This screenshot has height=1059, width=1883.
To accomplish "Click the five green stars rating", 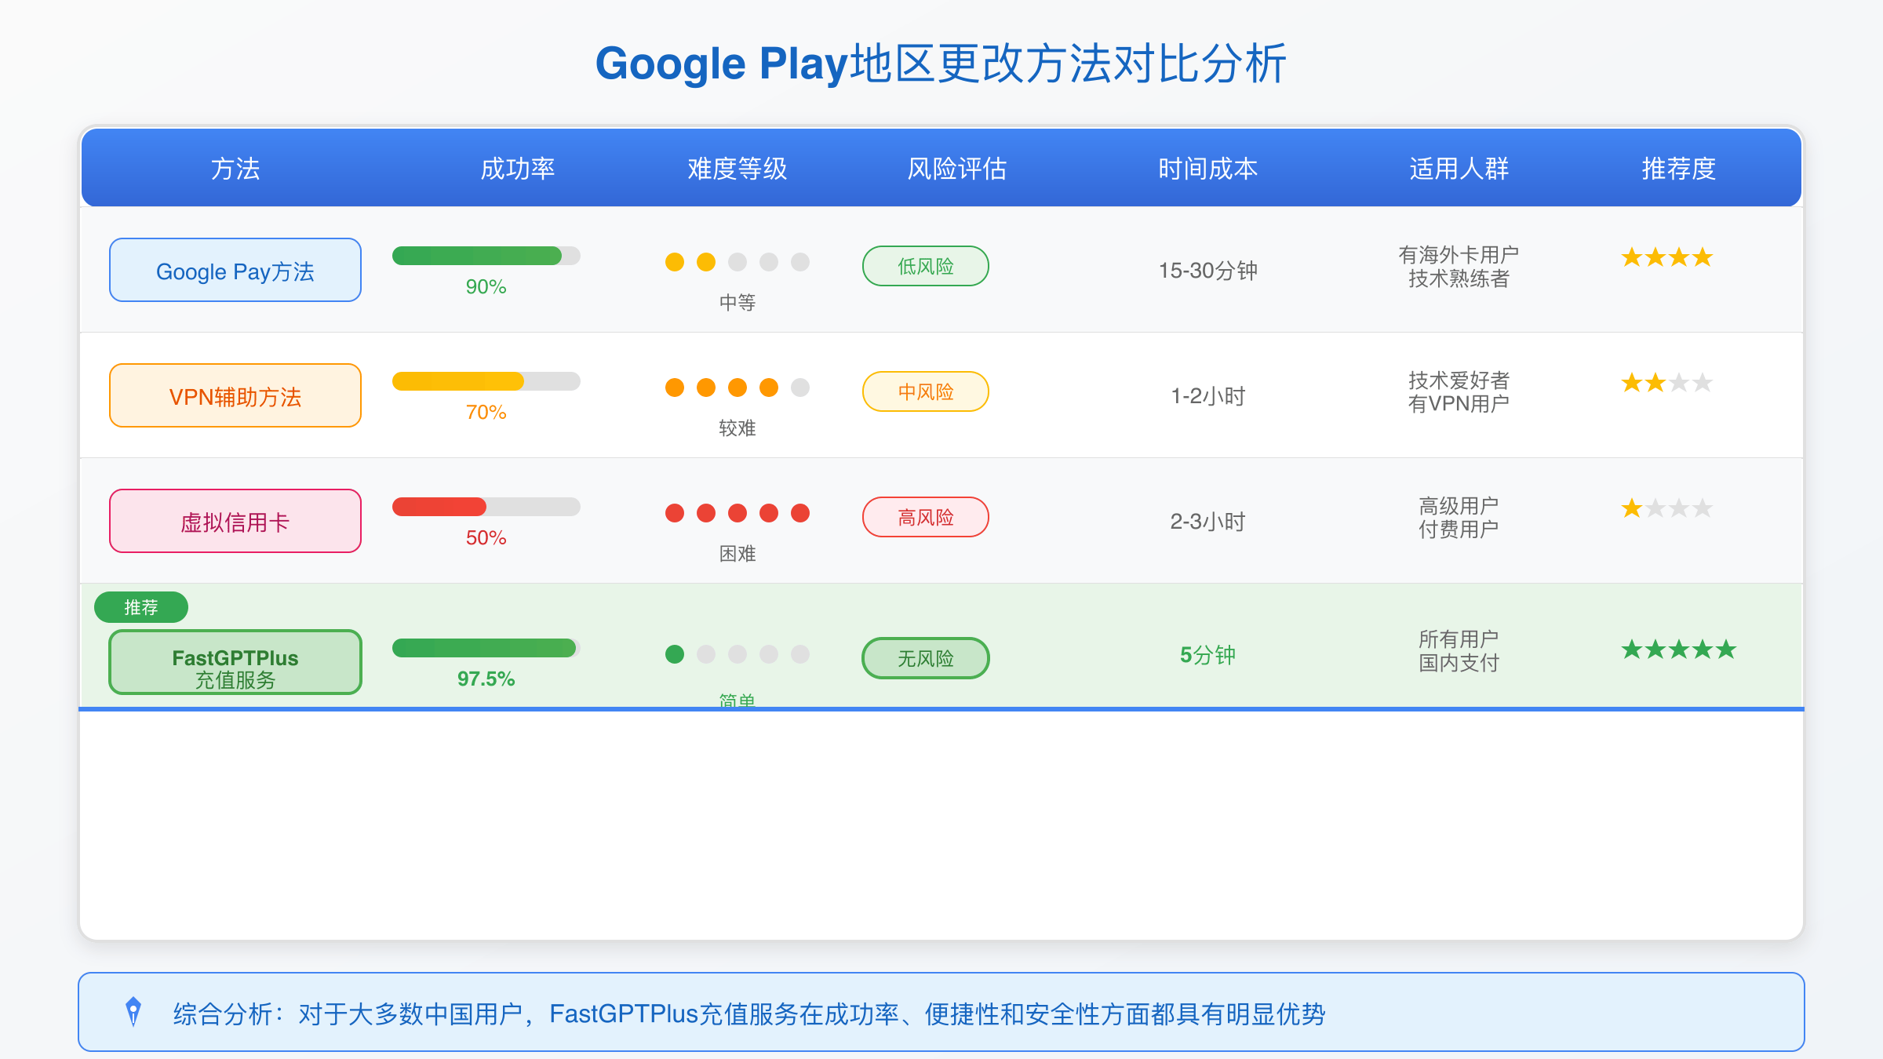I will pyautogui.click(x=1679, y=650).
